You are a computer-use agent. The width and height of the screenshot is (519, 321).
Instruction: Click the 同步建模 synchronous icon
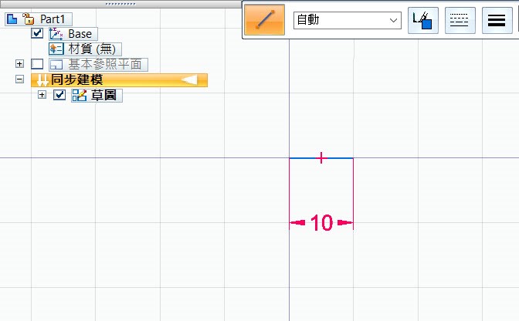(x=42, y=80)
